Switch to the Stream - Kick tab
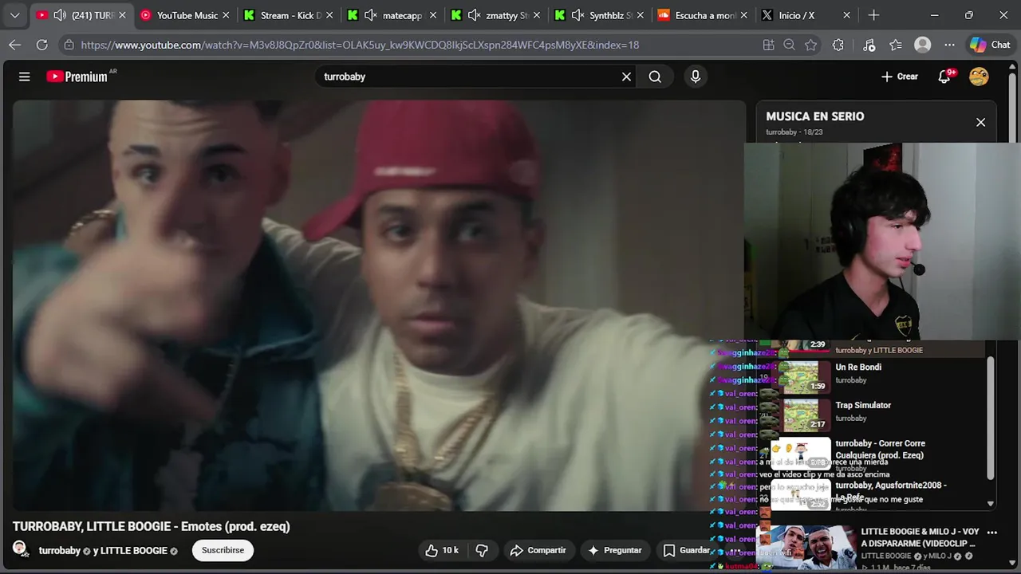 point(290,15)
